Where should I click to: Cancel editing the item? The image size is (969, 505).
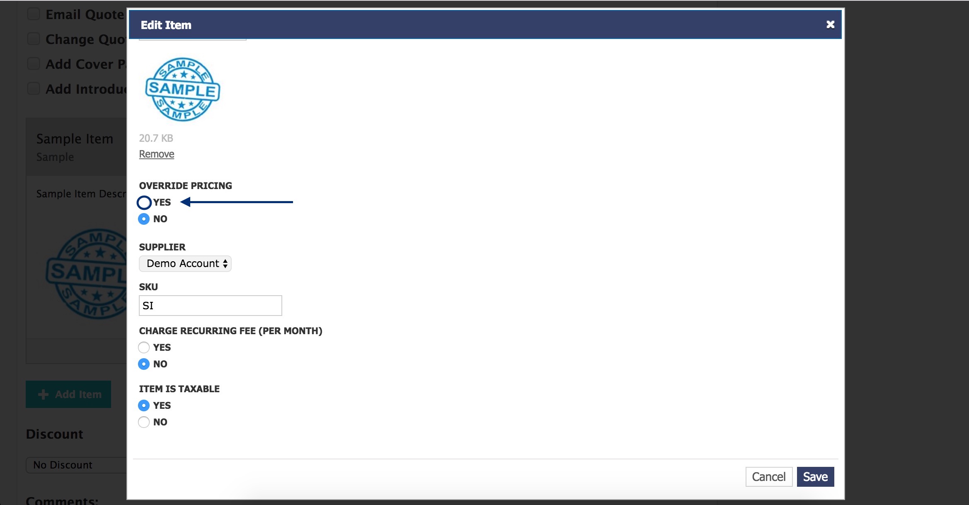pyautogui.click(x=769, y=477)
